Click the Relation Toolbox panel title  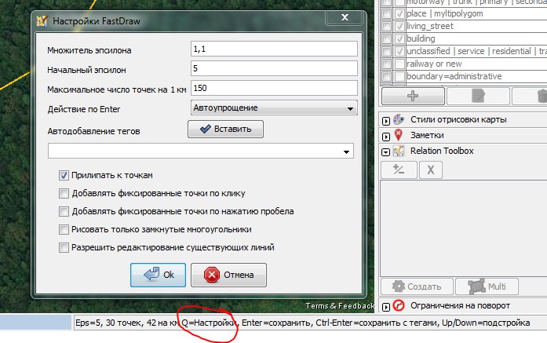click(442, 151)
